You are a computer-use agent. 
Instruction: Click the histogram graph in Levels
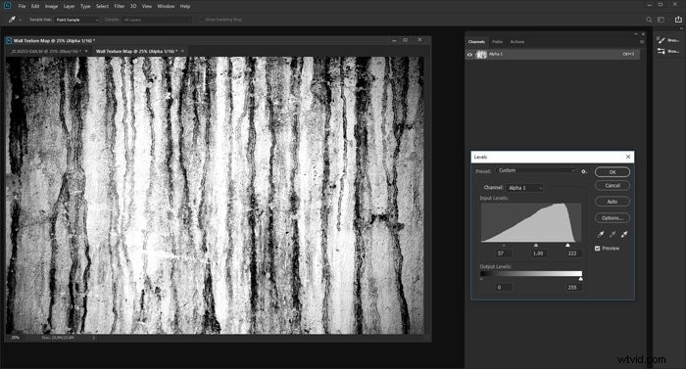click(x=531, y=222)
